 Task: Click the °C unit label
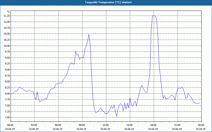(8, 12)
